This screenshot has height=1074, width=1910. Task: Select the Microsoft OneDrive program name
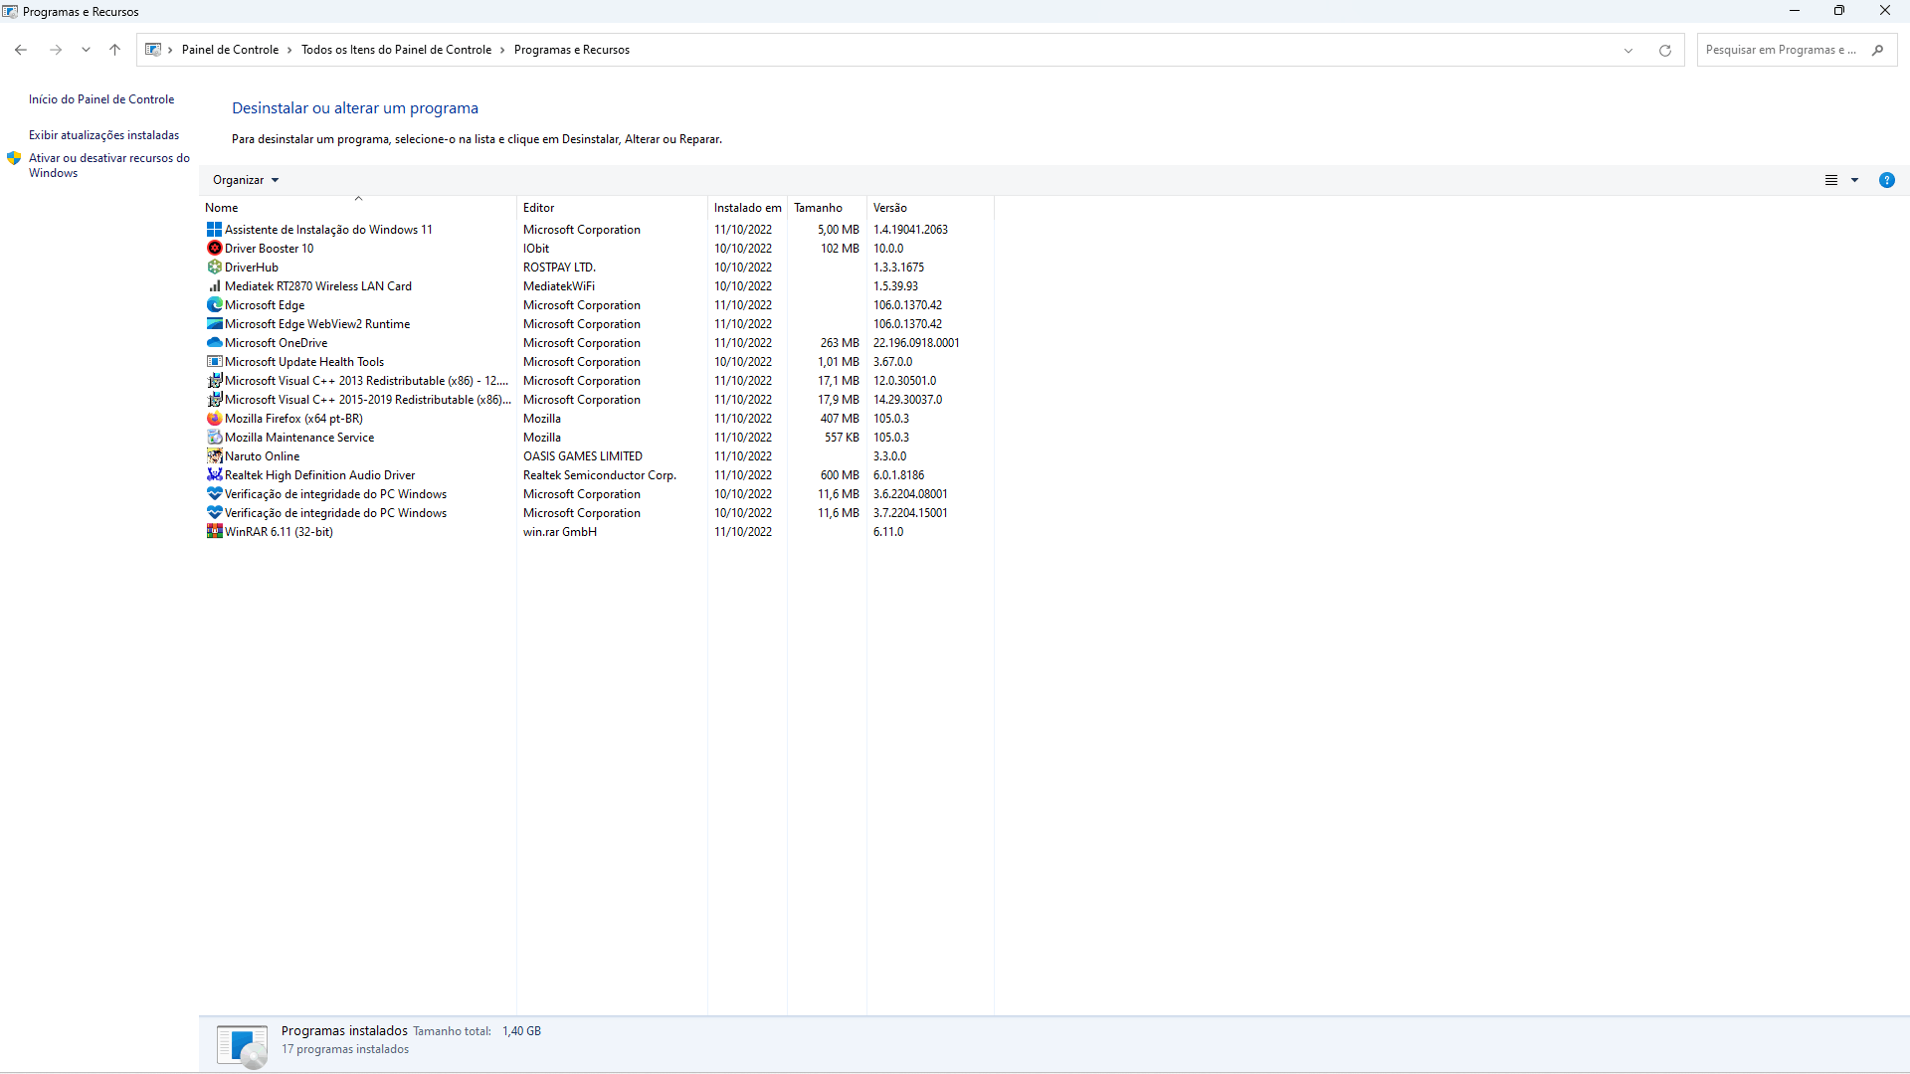coord(276,343)
